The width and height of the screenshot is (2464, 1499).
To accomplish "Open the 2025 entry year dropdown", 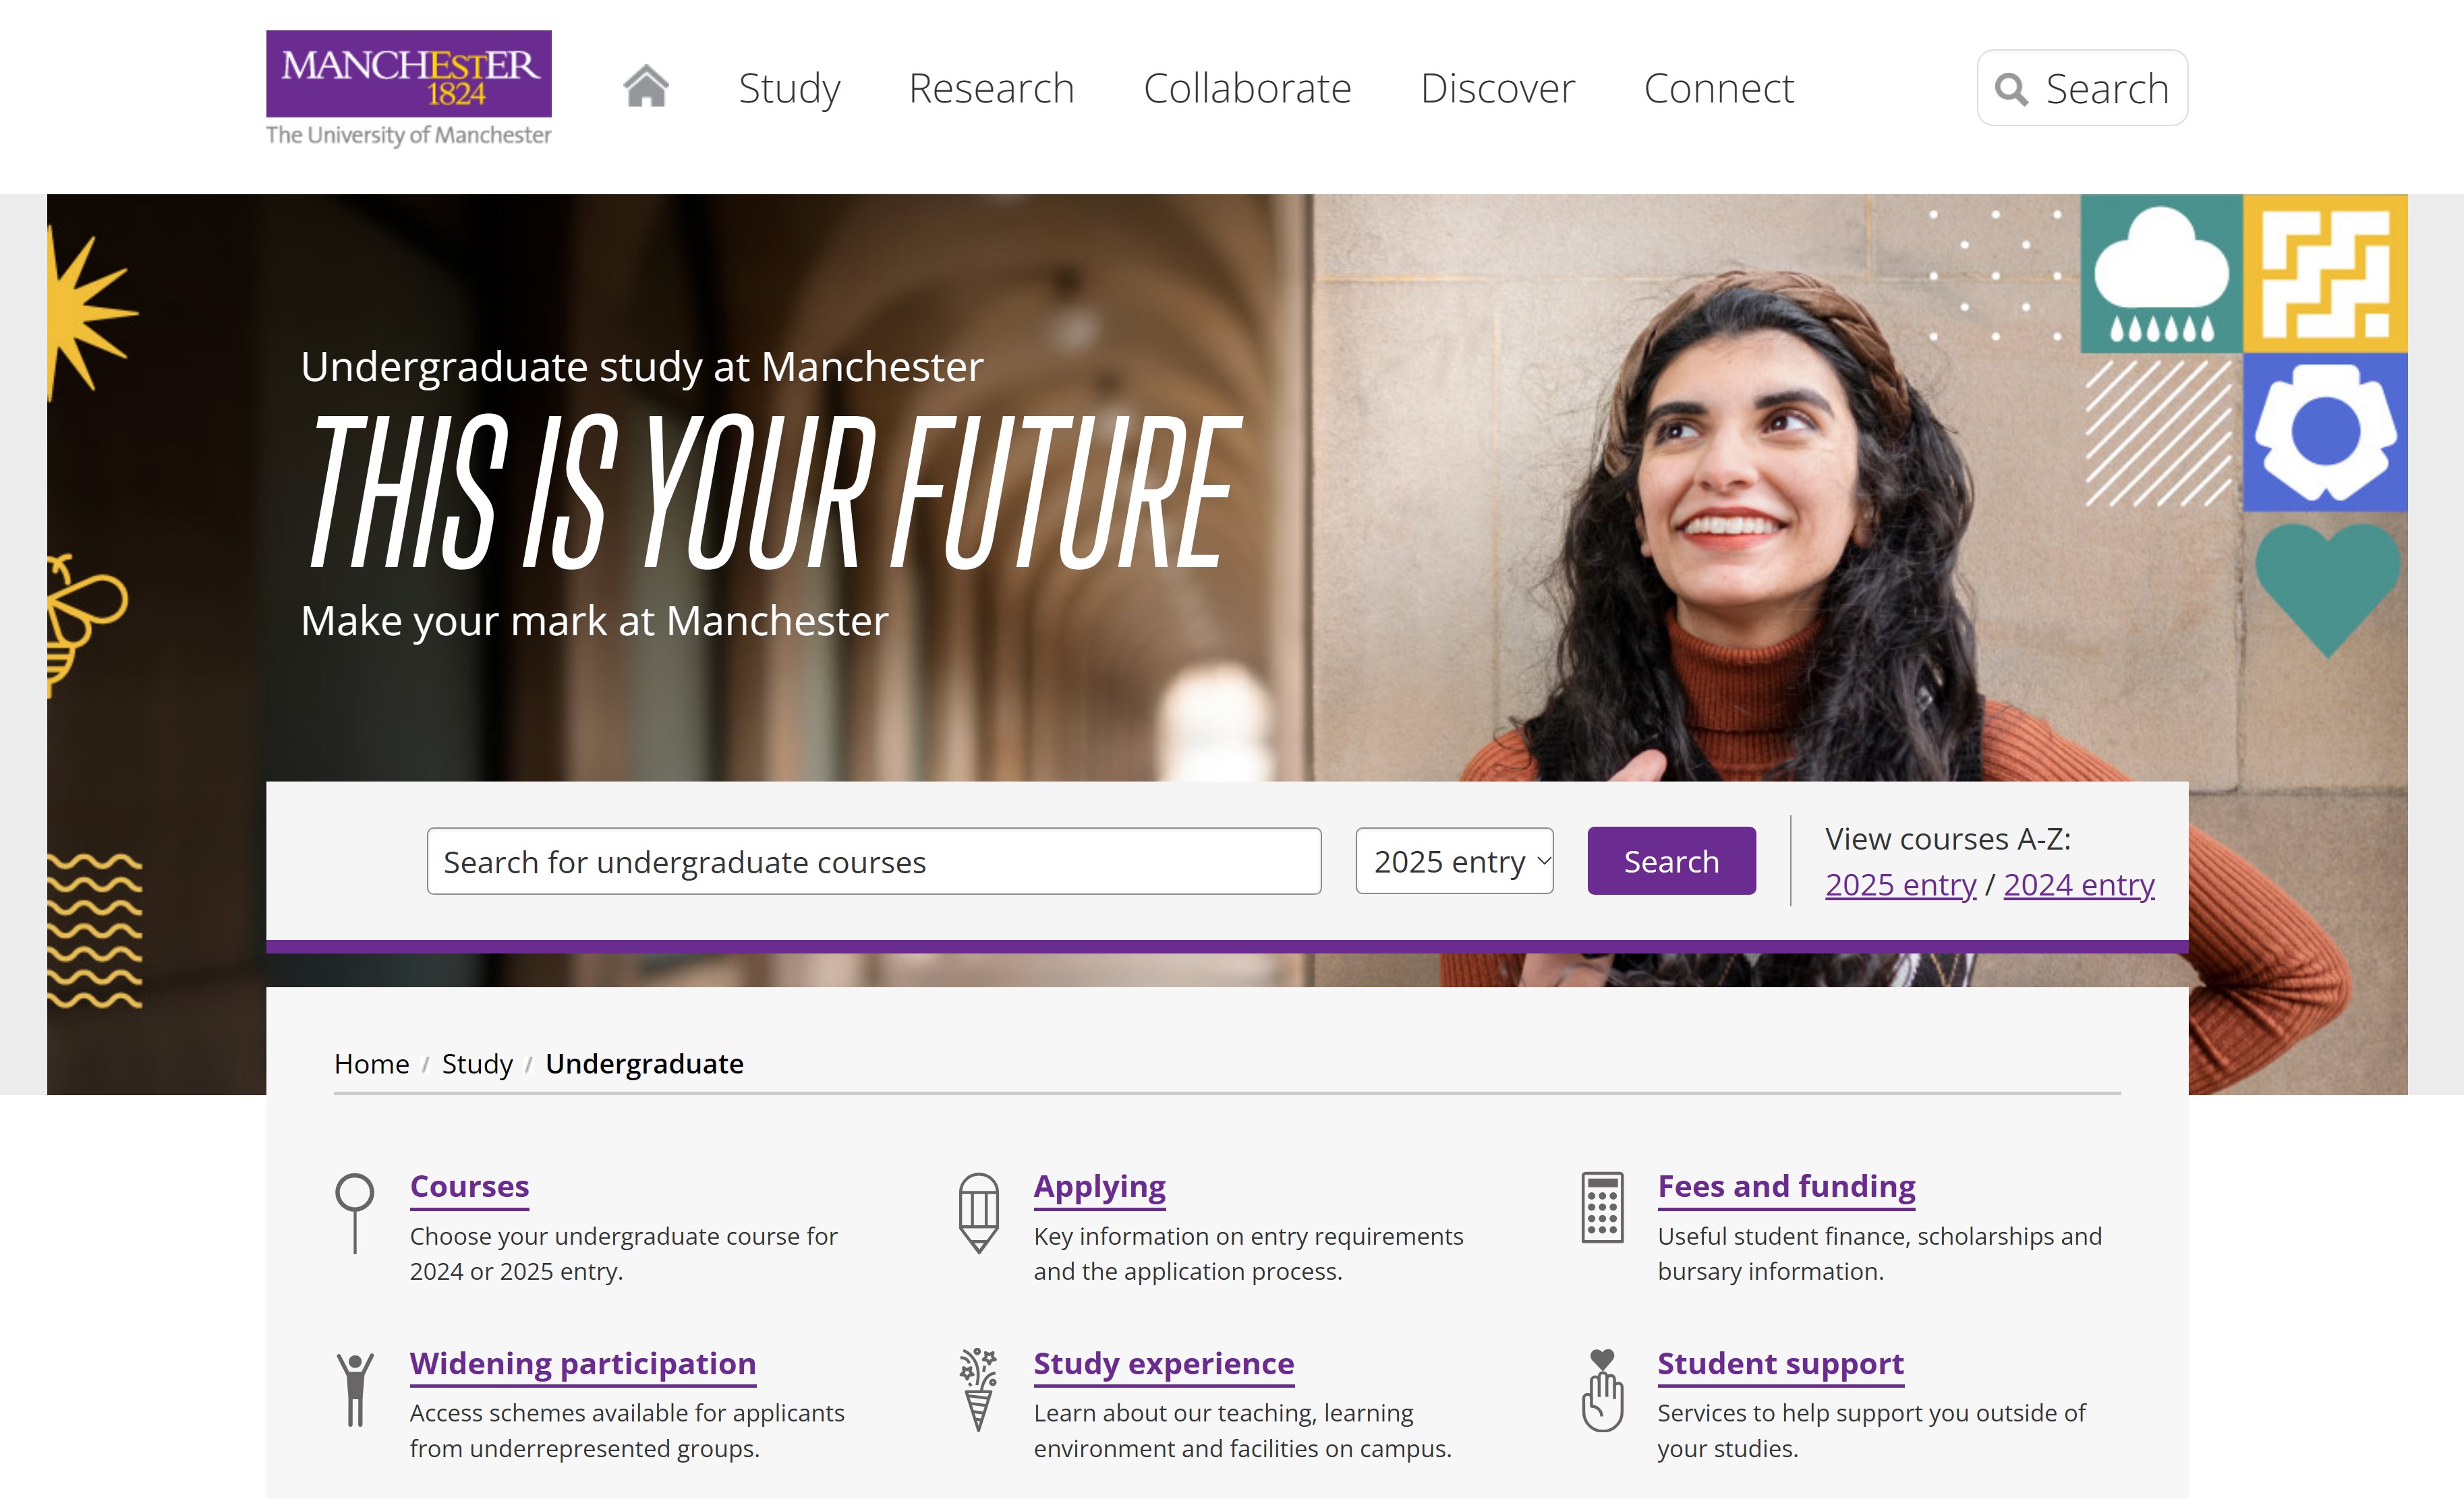I will pos(1454,861).
